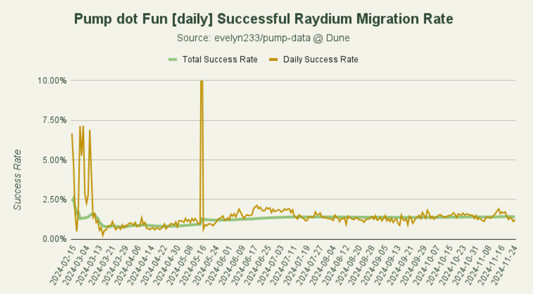Click the 2024-05-16 x-axis date label
The height and width of the screenshot is (294, 533).
(192, 265)
